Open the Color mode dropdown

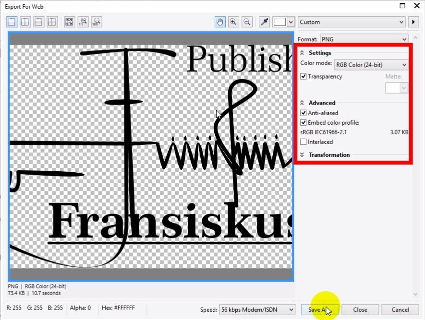(x=371, y=65)
